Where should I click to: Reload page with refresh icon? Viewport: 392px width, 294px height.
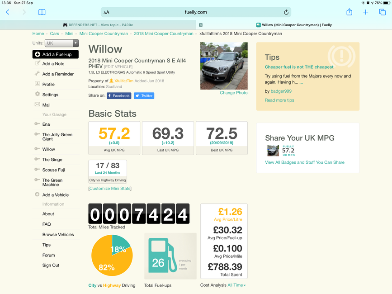[286, 12]
